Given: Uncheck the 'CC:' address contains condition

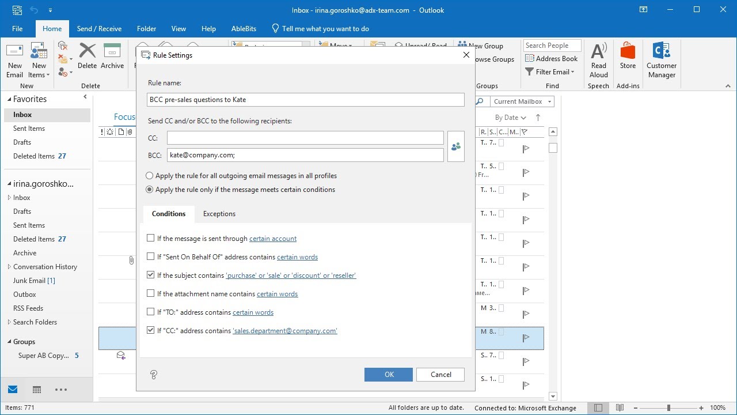Looking at the screenshot, I should (x=151, y=330).
